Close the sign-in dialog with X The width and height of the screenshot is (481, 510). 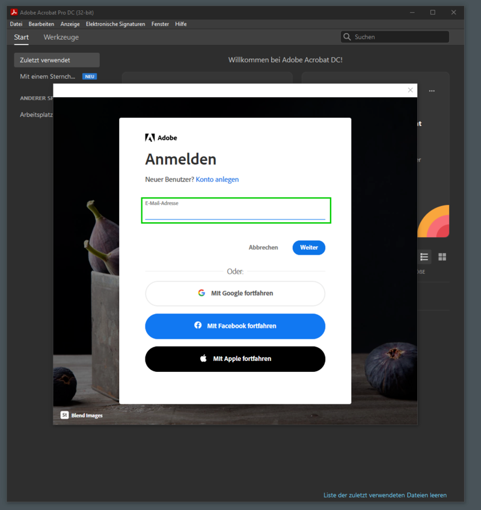pyautogui.click(x=411, y=90)
